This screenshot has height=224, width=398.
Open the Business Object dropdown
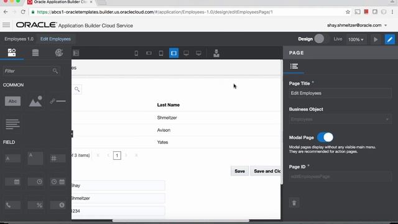(340, 119)
